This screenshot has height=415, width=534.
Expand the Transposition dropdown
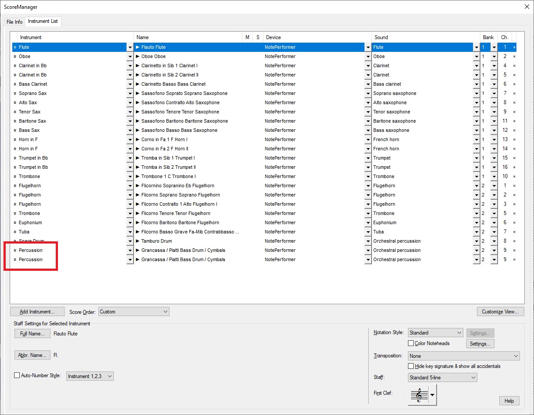tap(464, 356)
